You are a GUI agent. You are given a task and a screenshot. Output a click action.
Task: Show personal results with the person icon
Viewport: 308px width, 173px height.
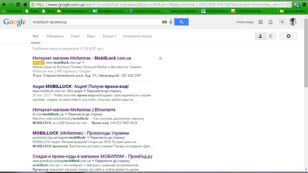(260, 36)
